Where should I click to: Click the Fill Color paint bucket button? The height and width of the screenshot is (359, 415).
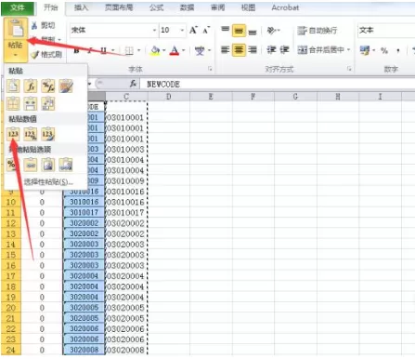[x=156, y=50]
